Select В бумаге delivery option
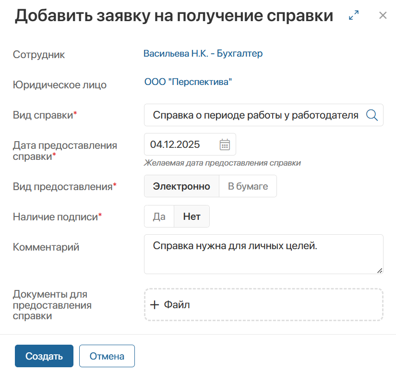This screenshot has height=373, width=396. 248,186
